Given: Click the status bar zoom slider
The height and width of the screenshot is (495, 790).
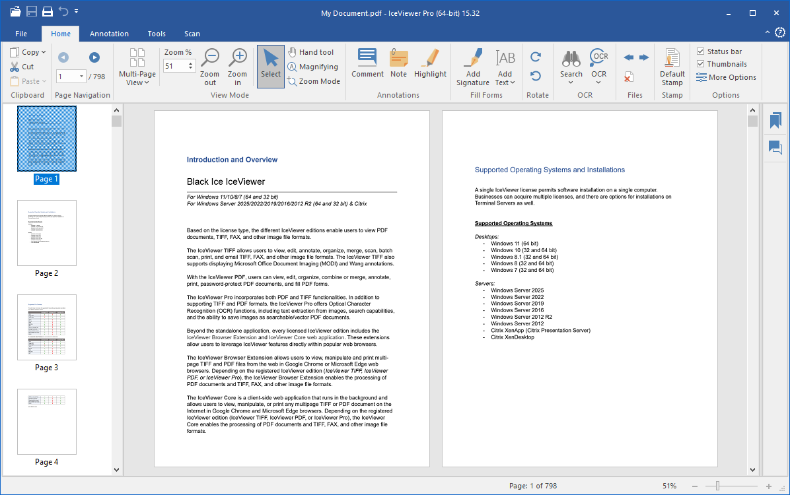Looking at the screenshot, I should (x=732, y=486).
